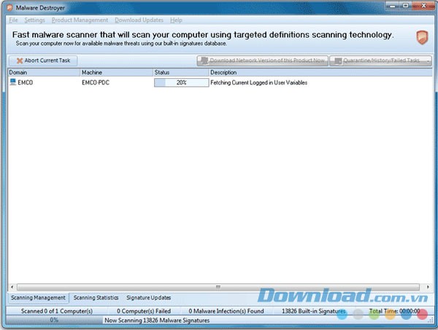This screenshot has width=438, height=330.
Task: Abort the current scanning task
Action: 43,61
